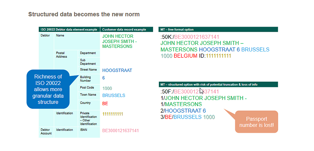Click the "Debtor Account" cell
Viewport: 314px width, 151px height.
pyautogui.click(x=46, y=132)
